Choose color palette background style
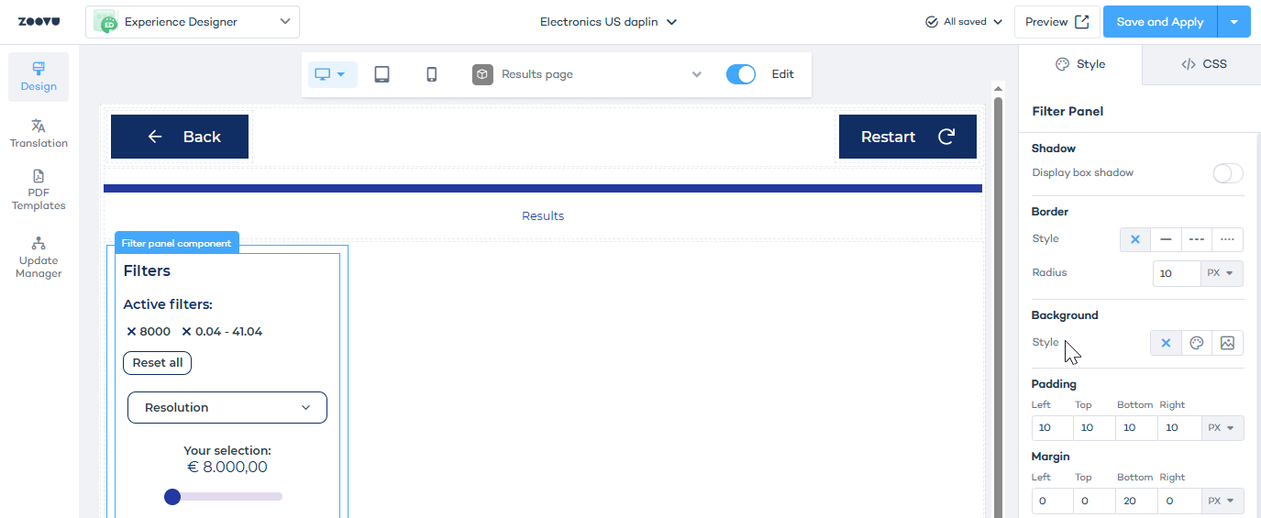Screen dimensions: 1261x518 [x=1196, y=343]
